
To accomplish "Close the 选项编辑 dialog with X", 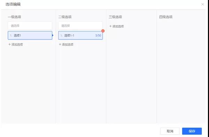I will (203, 5).
